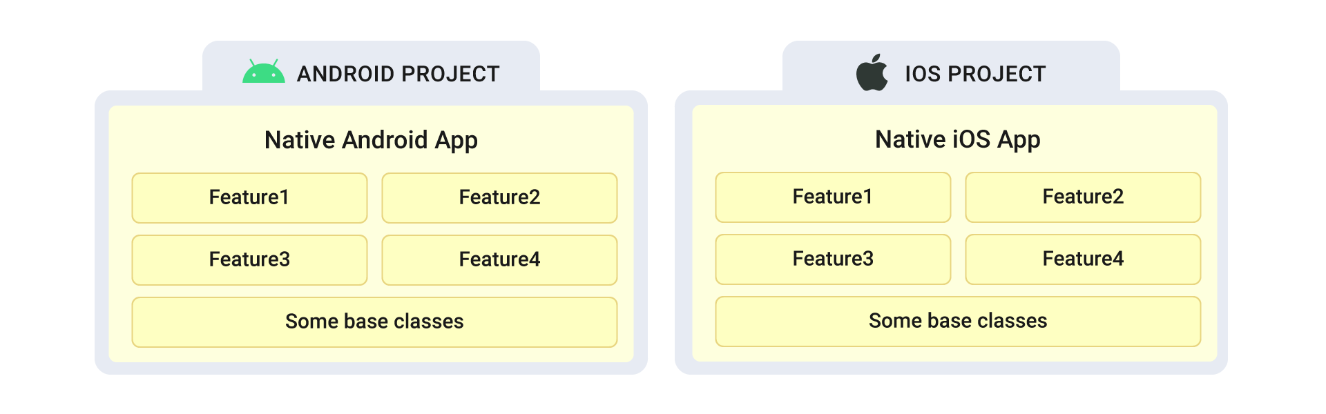Click the Feature3 text in Android app
Screen dimensions: 1326x414
pyautogui.click(x=249, y=259)
